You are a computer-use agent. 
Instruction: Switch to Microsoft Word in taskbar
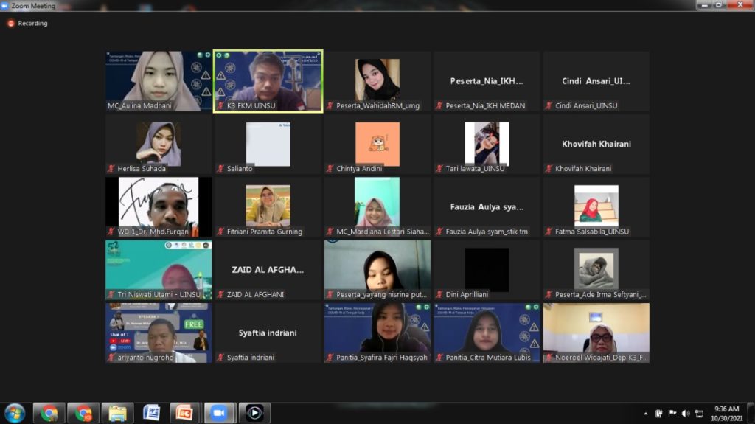coord(151,412)
